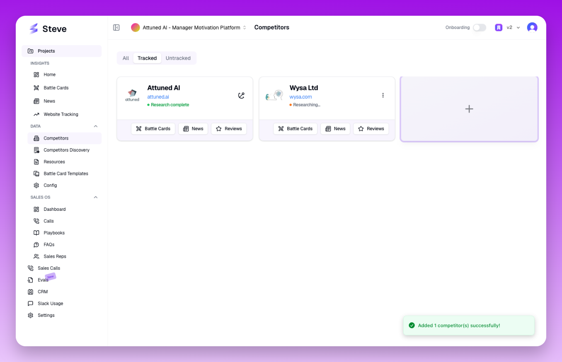This screenshot has width=562, height=362.
Task: Go to Competitors Discovery page
Action: 66,150
